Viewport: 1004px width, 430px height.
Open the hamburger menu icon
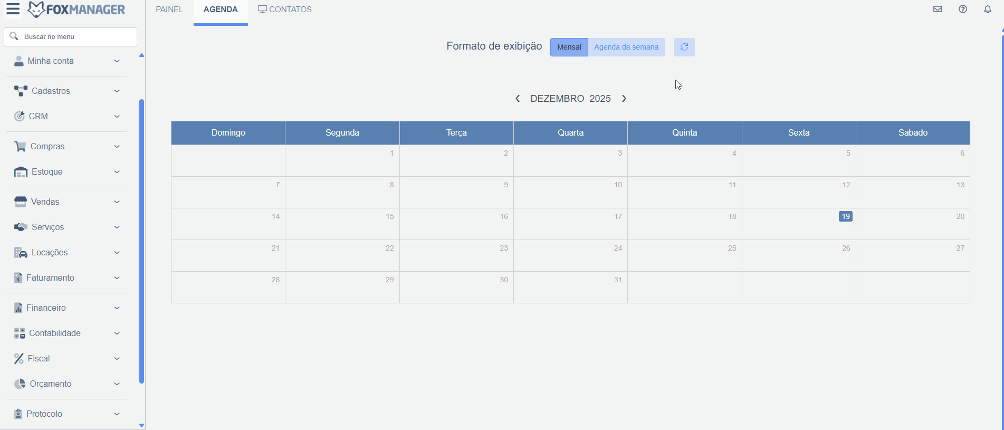point(13,9)
